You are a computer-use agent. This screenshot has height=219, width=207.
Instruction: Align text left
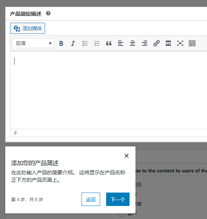pyautogui.click(x=121, y=43)
